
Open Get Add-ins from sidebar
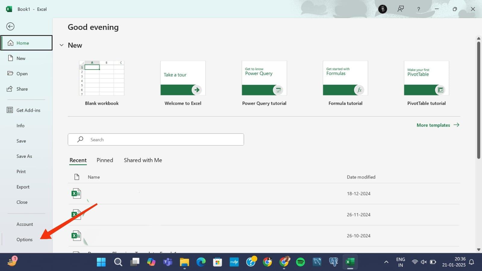pyautogui.click(x=27, y=110)
